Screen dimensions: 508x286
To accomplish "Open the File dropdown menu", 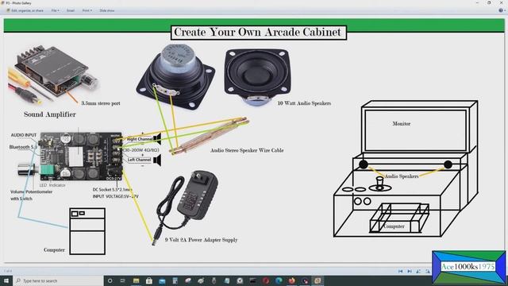I will pyautogui.click(x=55, y=10).
